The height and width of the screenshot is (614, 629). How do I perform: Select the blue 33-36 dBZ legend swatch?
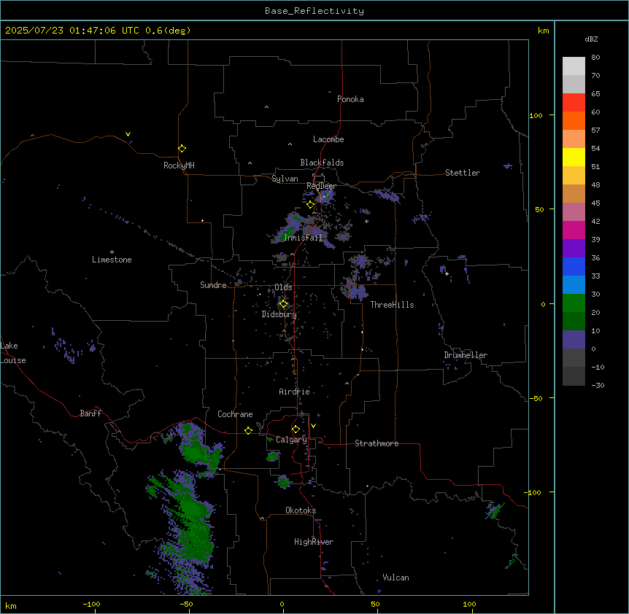pos(574,266)
